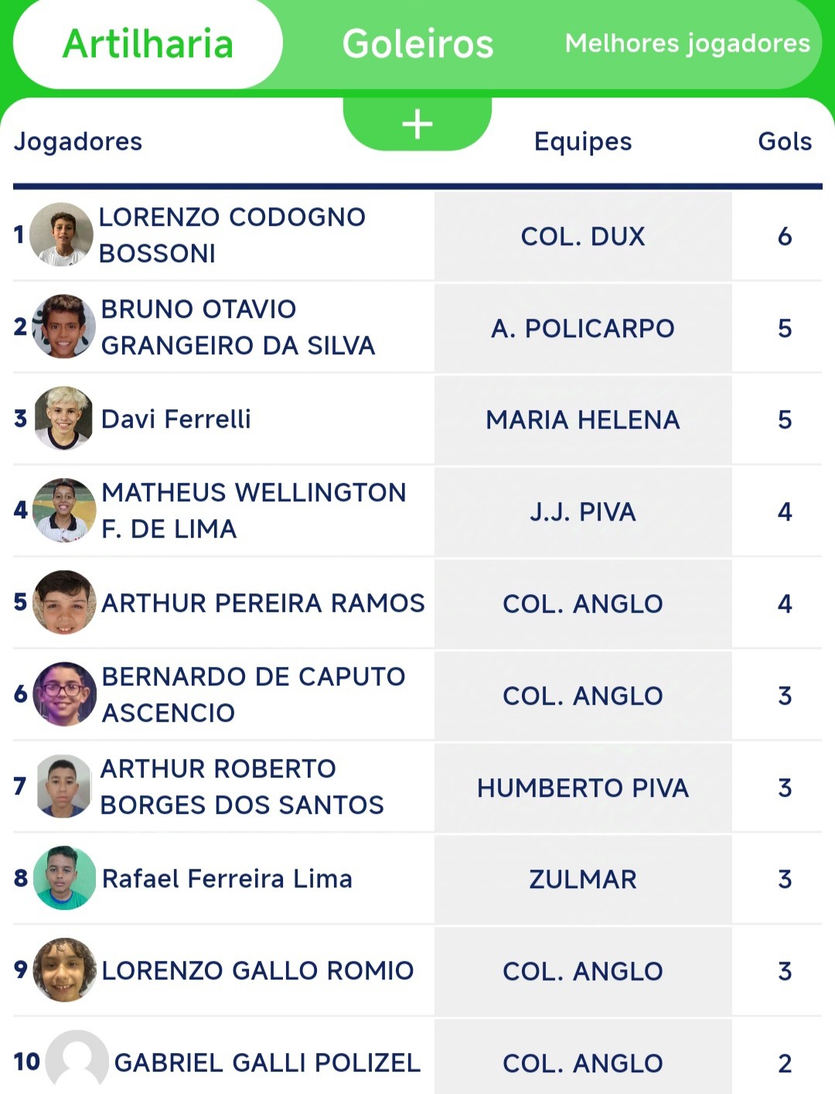
Task: Open Matheus Wellington's profile photo
Action: click(64, 510)
